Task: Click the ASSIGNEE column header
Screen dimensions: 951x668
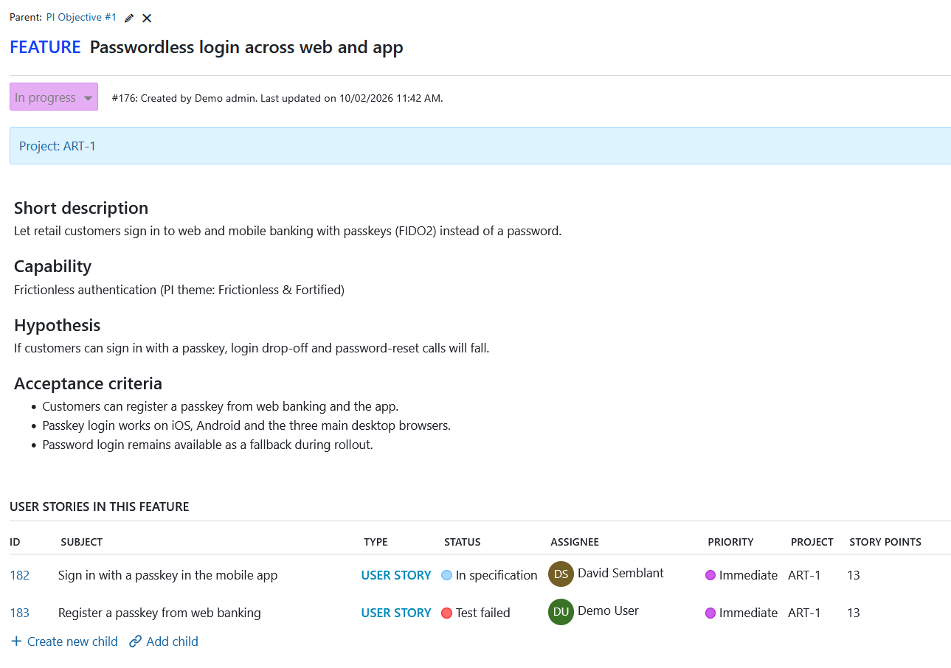Action: pos(575,542)
